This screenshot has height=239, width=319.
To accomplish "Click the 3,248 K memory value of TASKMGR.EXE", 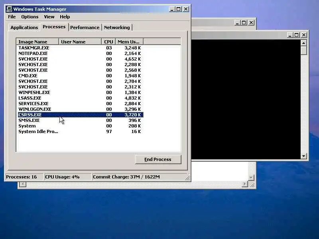I will (133, 48).
